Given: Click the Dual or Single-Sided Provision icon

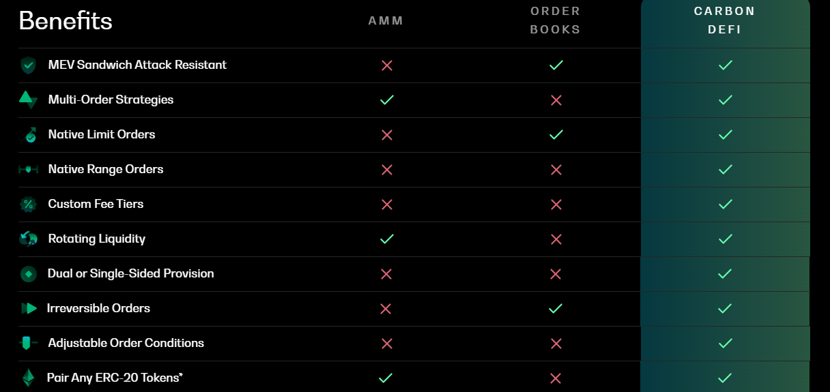Looking at the screenshot, I should click(x=28, y=274).
